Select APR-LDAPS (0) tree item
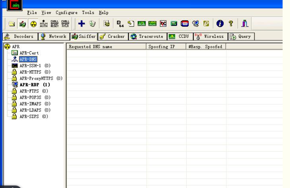The height and width of the screenshot is (188, 290). point(35,110)
